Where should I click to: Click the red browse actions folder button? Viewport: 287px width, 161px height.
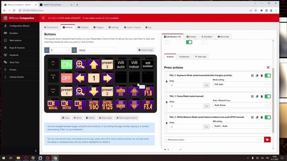click(267, 140)
